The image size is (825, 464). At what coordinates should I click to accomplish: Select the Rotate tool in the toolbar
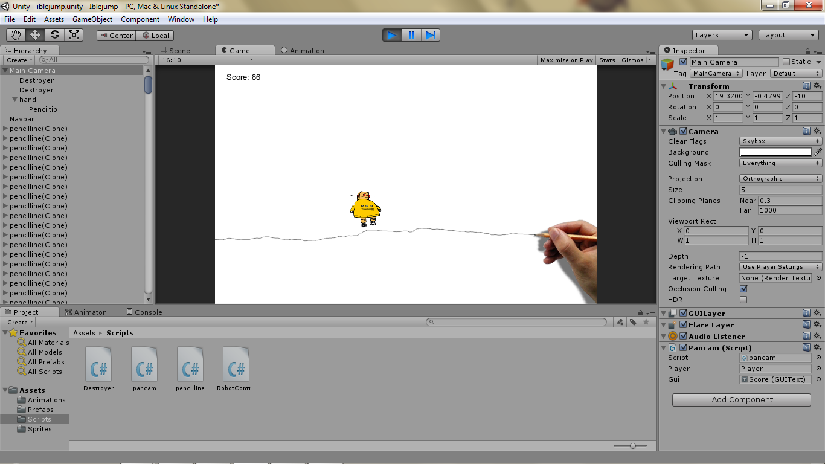tap(55, 35)
